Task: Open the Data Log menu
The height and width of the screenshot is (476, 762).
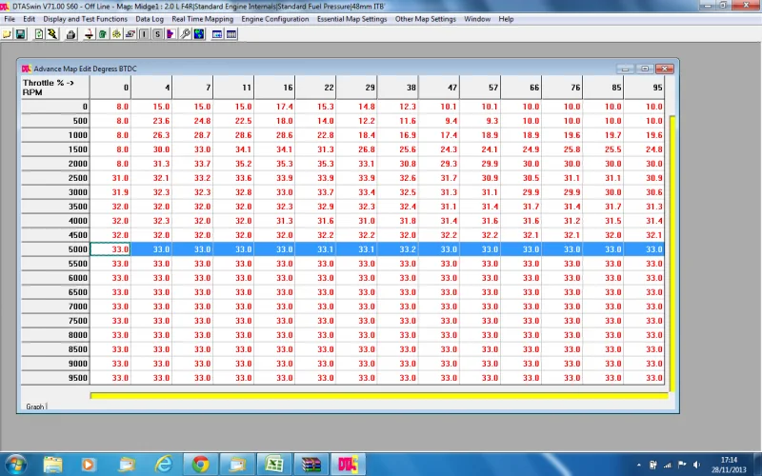Action: pyautogui.click(x=150, y=19)
